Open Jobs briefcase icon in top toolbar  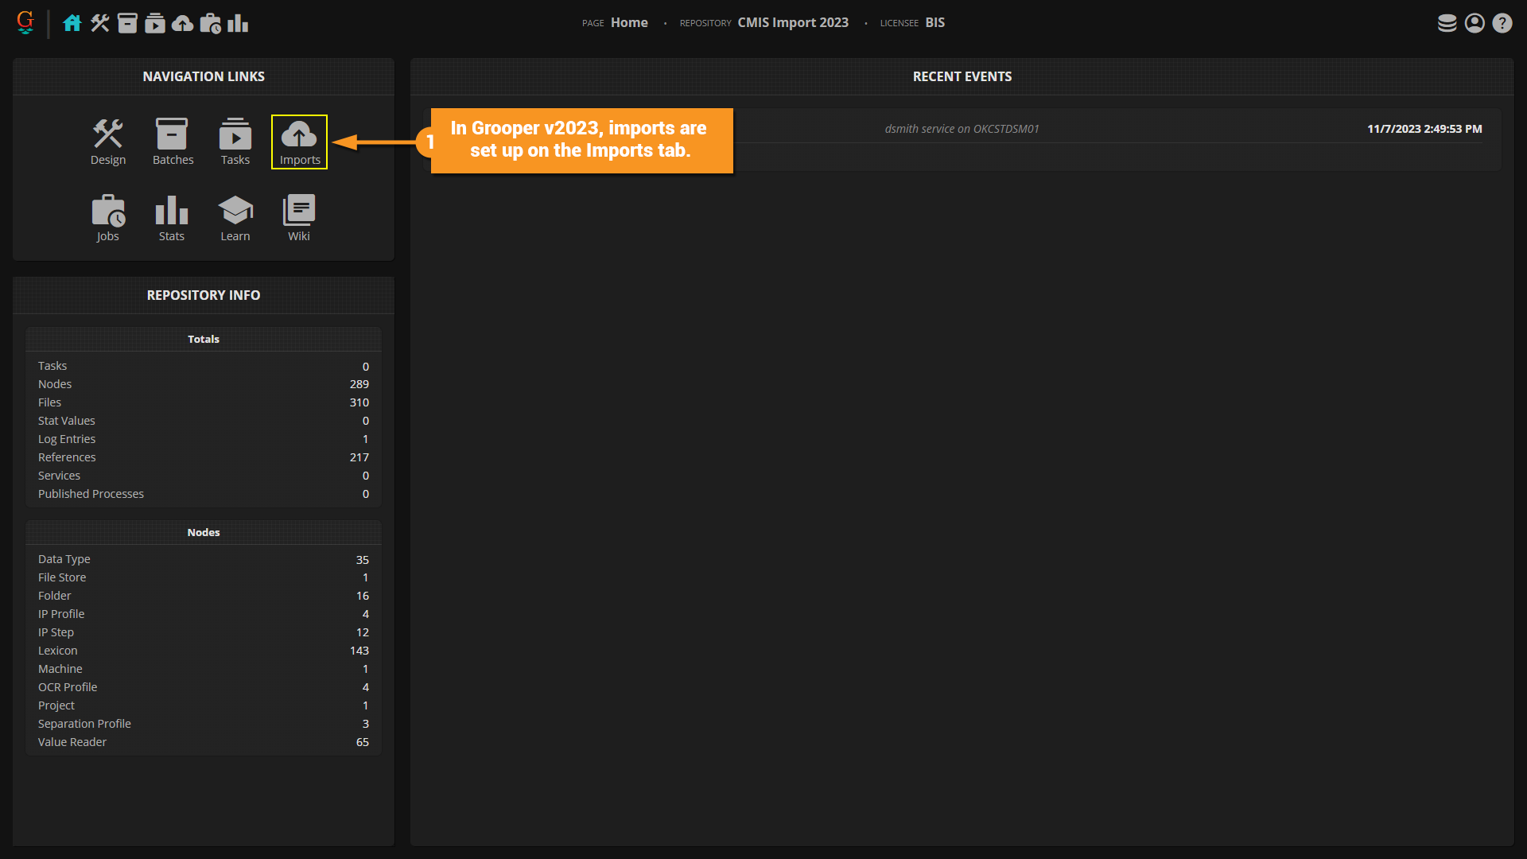pyautogui.click(x=210, y=23)
